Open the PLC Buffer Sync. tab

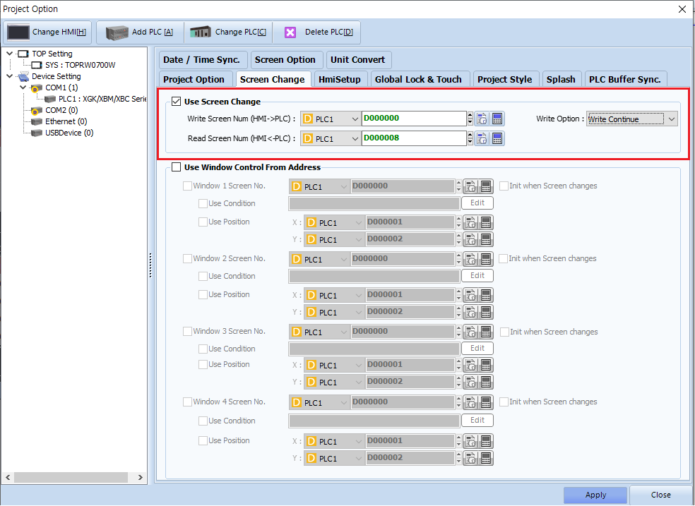tap(625, 79)
